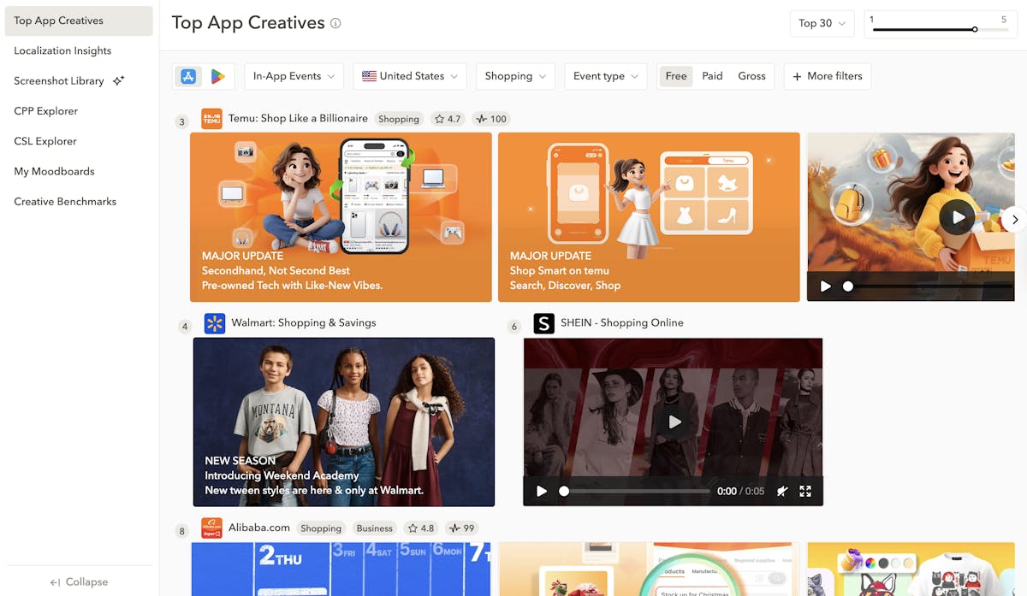Unmute the SHEIN video
Image resolution: width=1027 pixels, height=596 pixels.
[781, 491]
